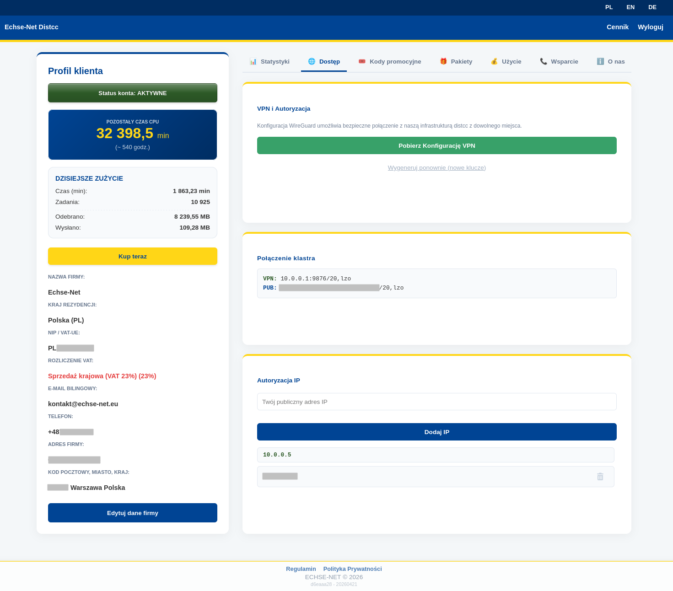Click the globe icon on Dostęp tab
Viewport: 673px width, 591px height.
click(312, 61)
